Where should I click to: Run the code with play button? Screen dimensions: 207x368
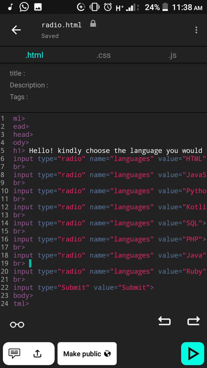point(193,354)
